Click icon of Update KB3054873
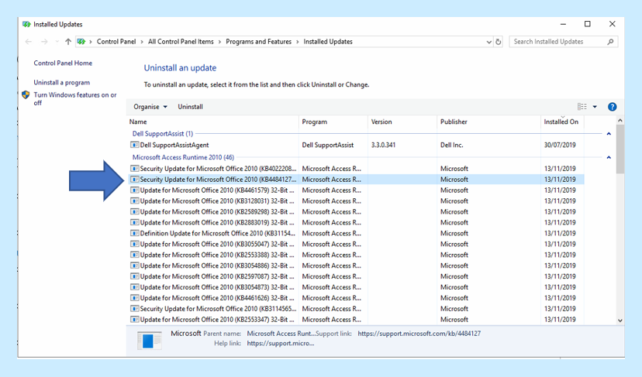The height and width of the screenshot is (377, 642). tap(134, 287)
